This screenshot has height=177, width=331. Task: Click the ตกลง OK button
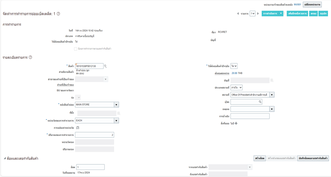[x=313, y=13]
